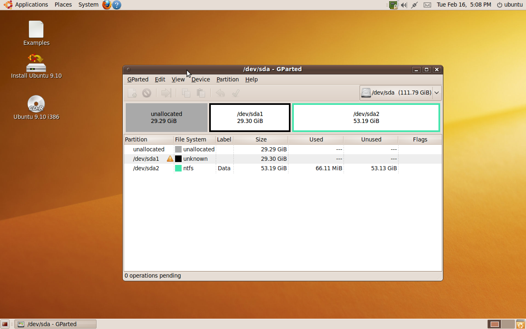Click the Show Desktop icon in bottom panel
Screen dimensions: 526x329
[x=5, y=324]
